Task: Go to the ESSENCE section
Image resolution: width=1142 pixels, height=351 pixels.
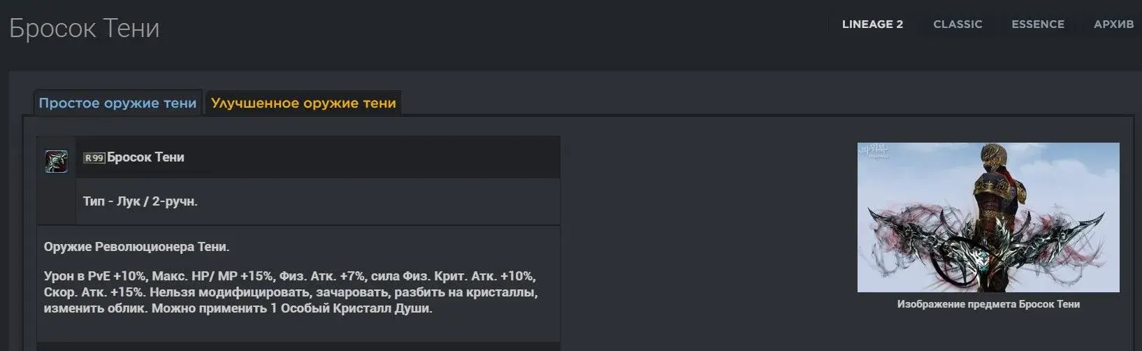Action: 1038,24
